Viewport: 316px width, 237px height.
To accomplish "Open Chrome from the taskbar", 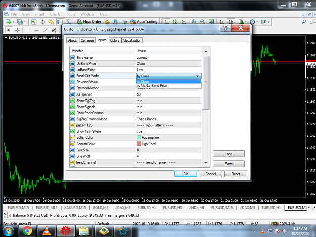I will (27, 231).
